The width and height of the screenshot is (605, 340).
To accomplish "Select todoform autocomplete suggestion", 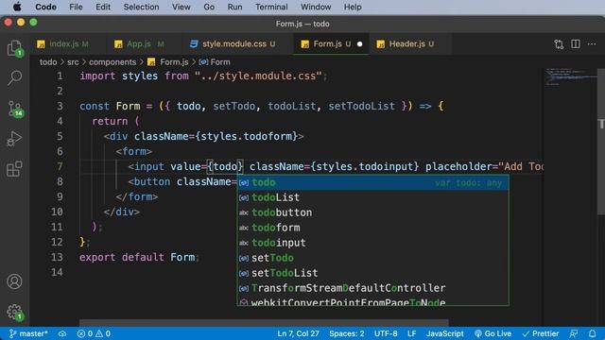I will coord(372,228).
